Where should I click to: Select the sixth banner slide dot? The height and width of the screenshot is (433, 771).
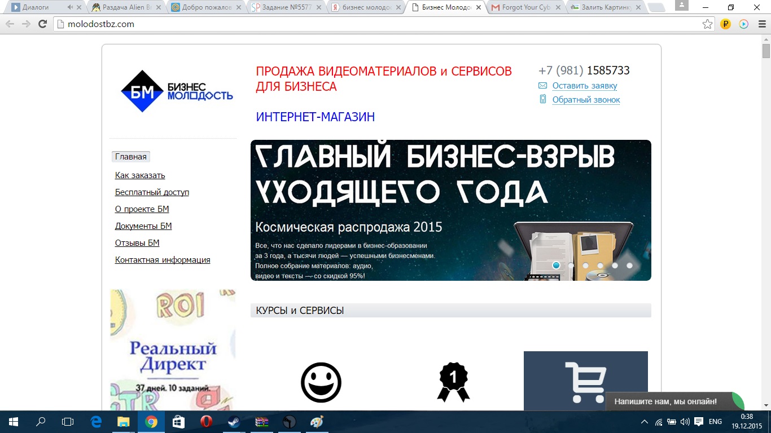point(629,265)
